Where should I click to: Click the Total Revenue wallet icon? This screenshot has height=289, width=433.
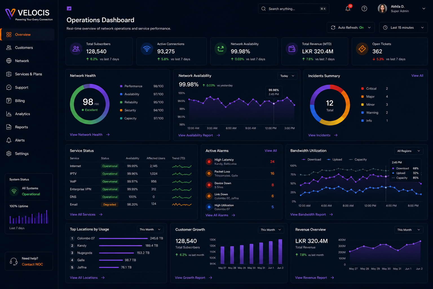point(292,49)
